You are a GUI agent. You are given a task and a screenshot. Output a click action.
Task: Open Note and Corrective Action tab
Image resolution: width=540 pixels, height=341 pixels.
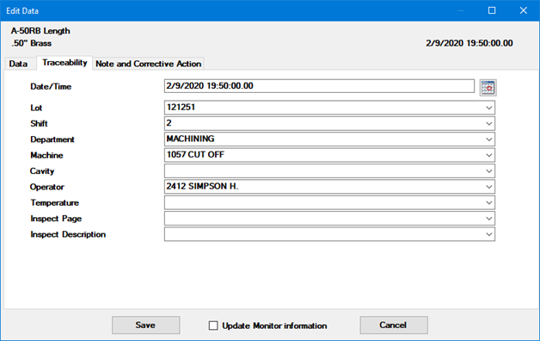point(149,64)
